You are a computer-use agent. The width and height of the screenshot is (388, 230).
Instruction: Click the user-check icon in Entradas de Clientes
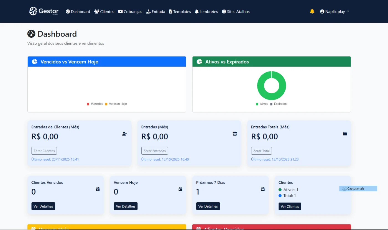pyautogui.click(x=125, y=134)
